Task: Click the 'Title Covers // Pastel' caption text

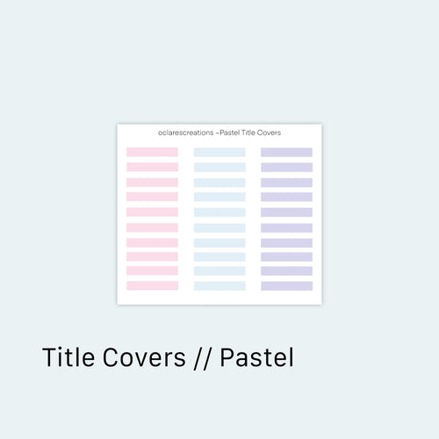Action: tap(168, 357)
